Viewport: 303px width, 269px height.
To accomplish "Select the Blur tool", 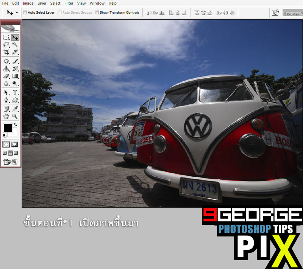I will pos(6,83).
